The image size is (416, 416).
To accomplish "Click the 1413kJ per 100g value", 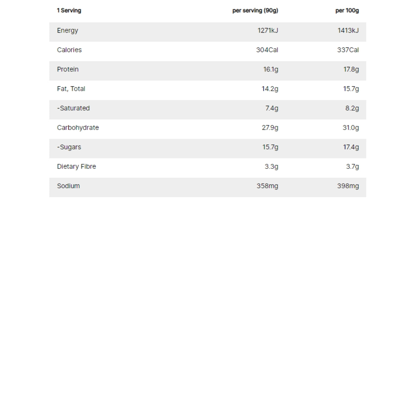I will 348,31.
